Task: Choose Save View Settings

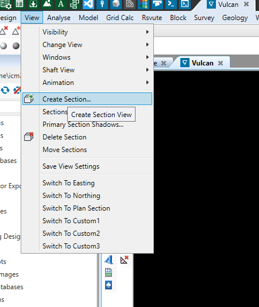Action: point(87,166)
